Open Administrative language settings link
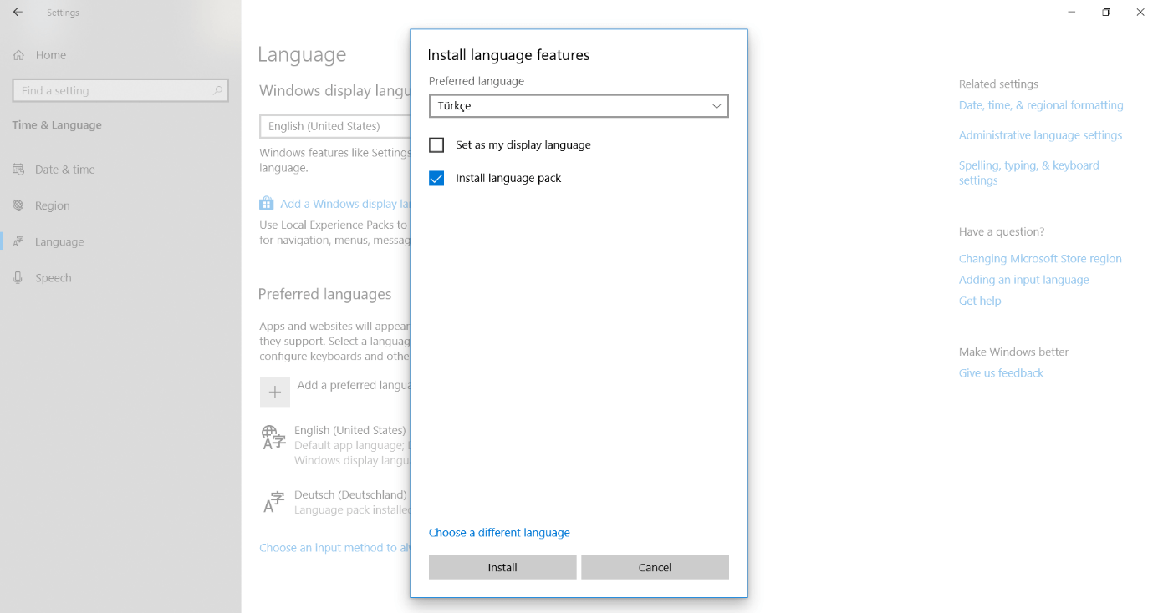1158x613 pixels. [1040, 135]
